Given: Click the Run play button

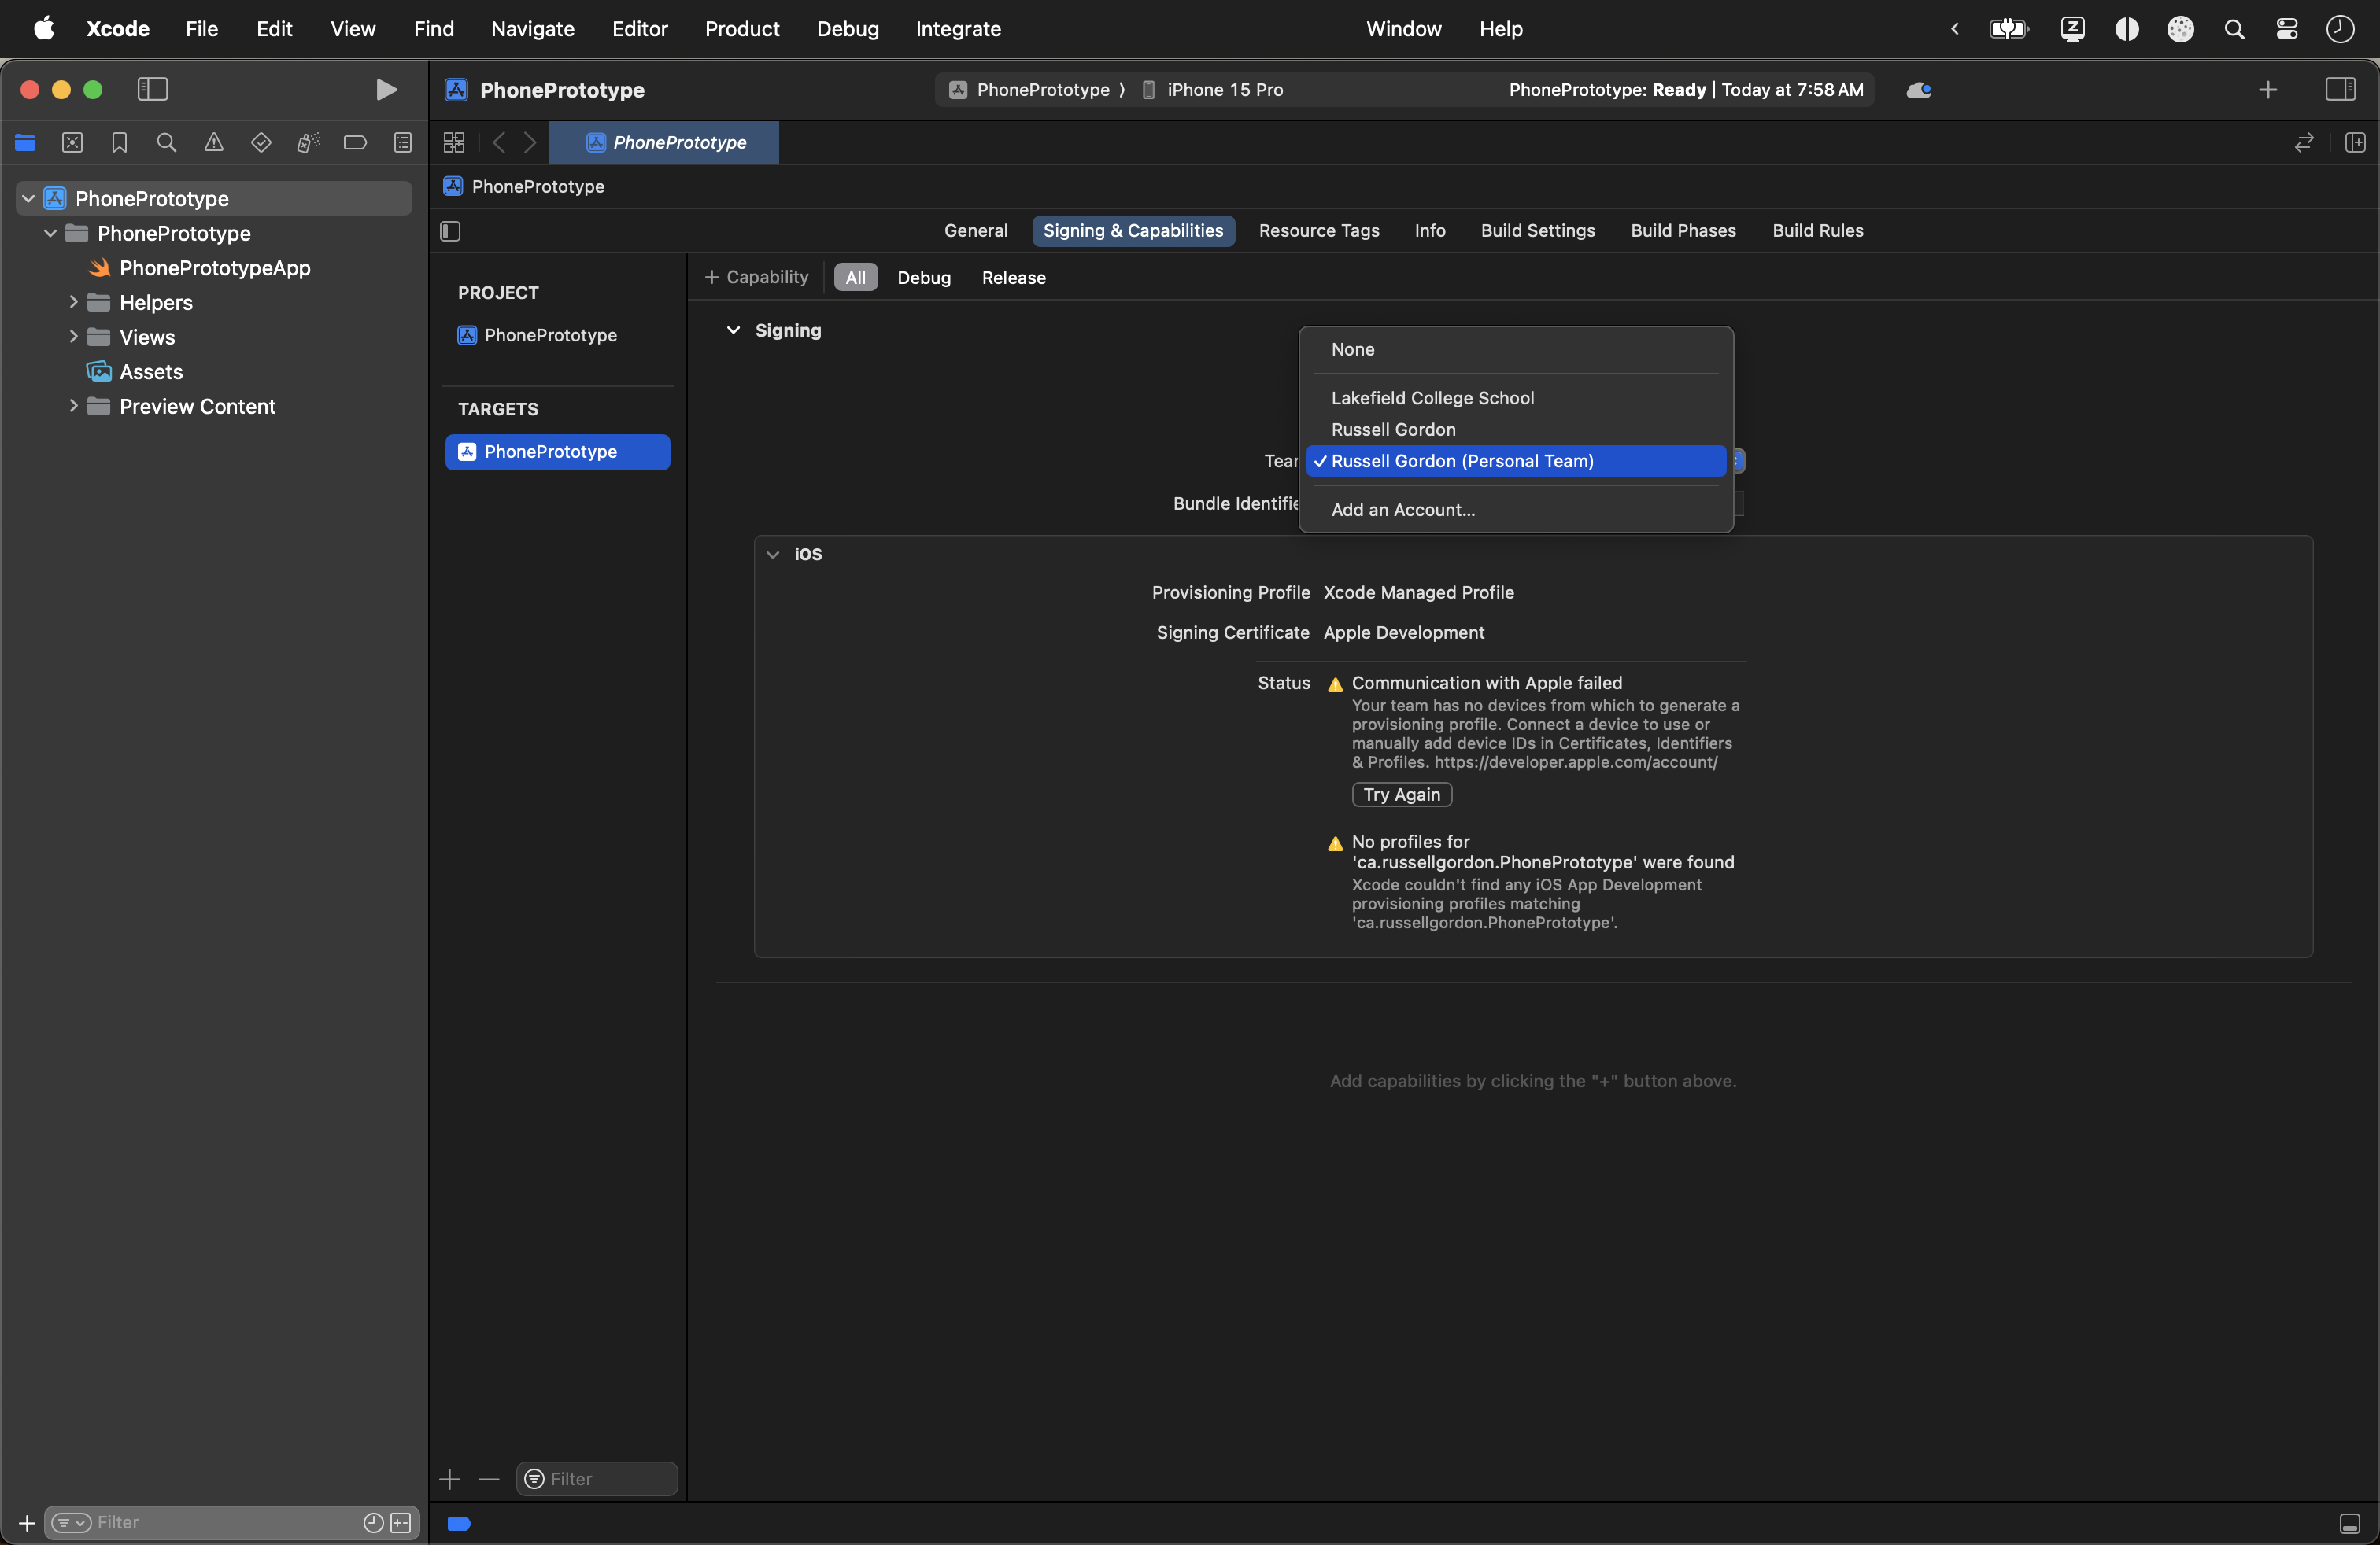Looking at the screenshot, I should (x=386, y=90).
